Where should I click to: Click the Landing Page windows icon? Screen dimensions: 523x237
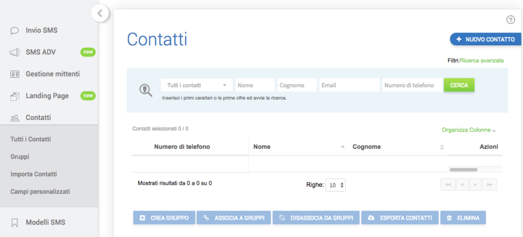(x=15, y=96)
